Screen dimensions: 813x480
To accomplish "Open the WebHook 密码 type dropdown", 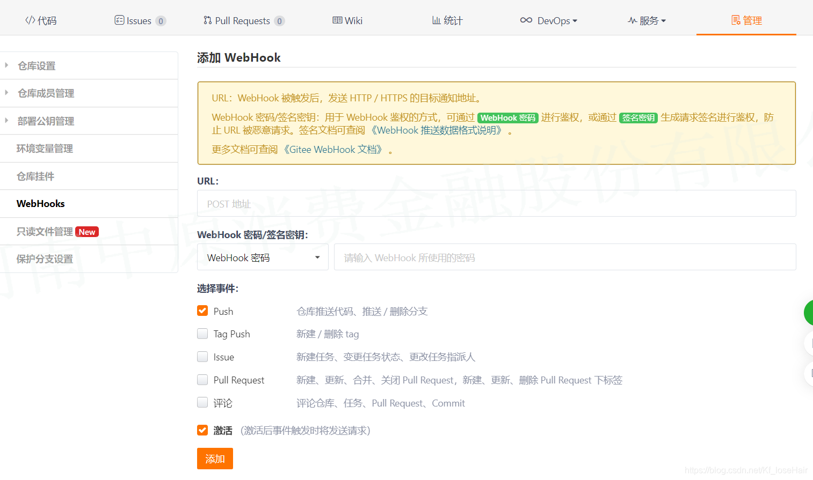I will click(x=263, y=257).
